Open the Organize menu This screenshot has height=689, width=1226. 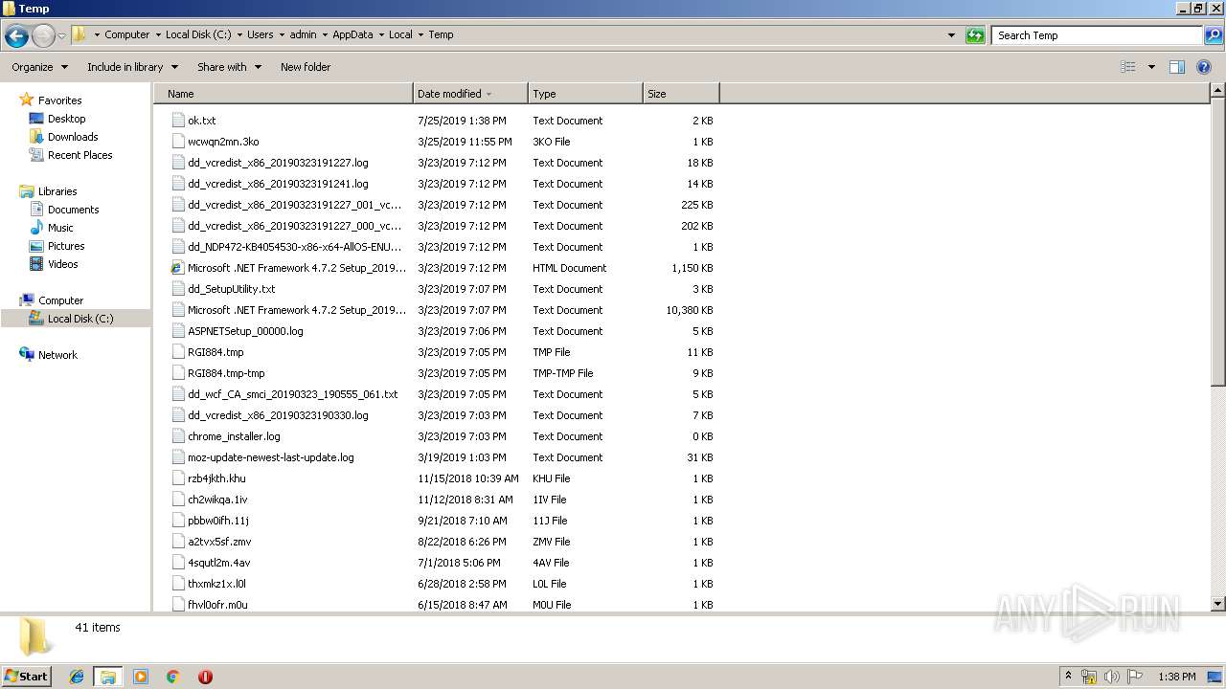click(x=39, y=67)
